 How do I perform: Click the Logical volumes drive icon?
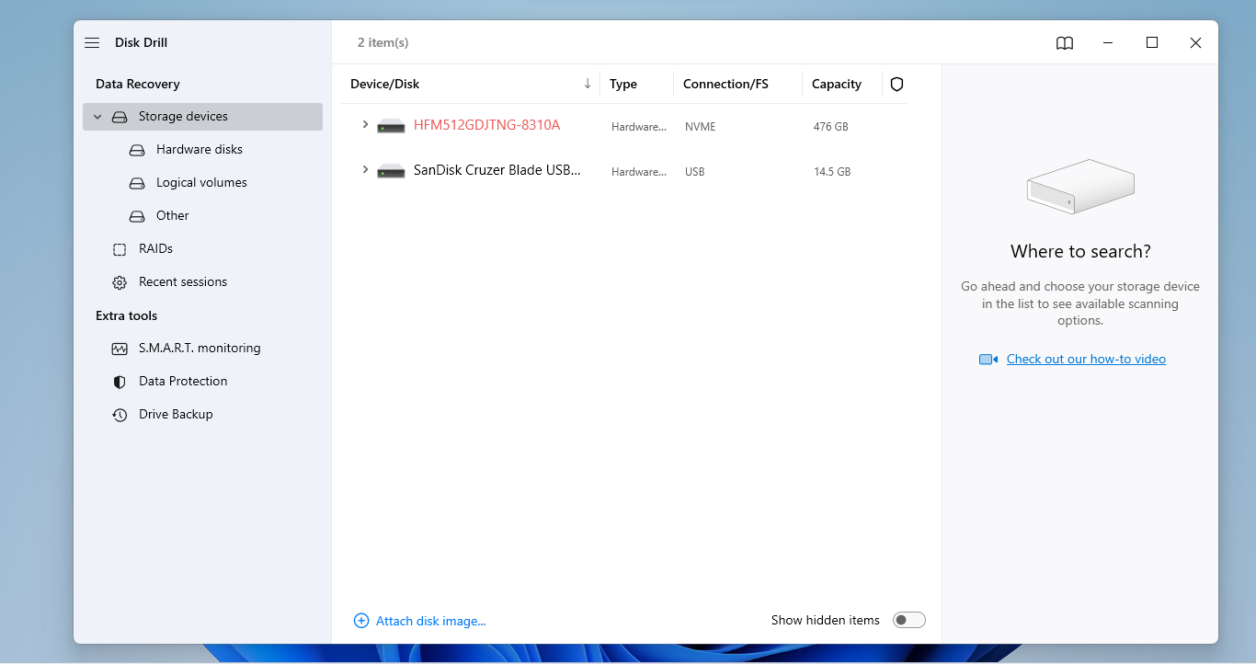tap(137, 183)
